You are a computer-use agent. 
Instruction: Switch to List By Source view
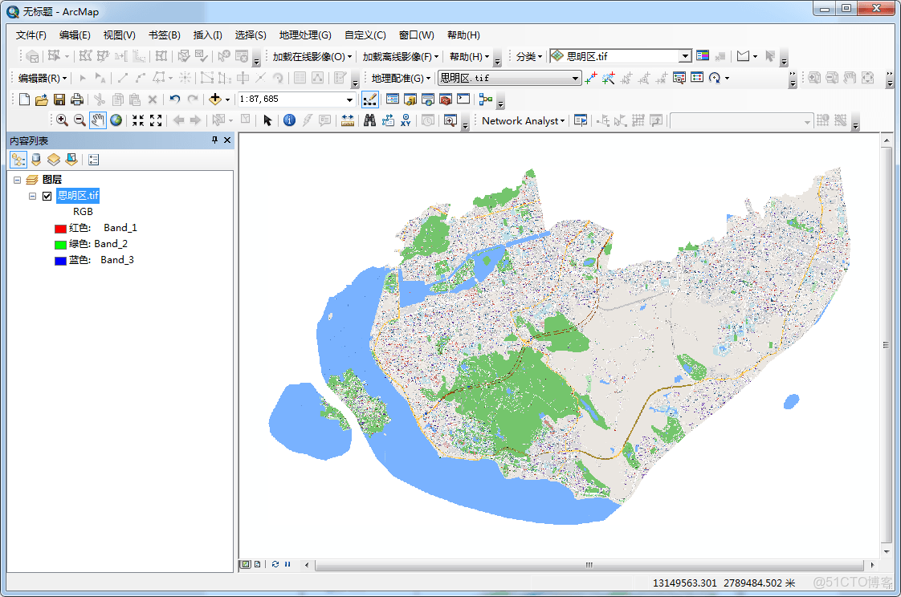pyautogui.click(x=36, y=160)
